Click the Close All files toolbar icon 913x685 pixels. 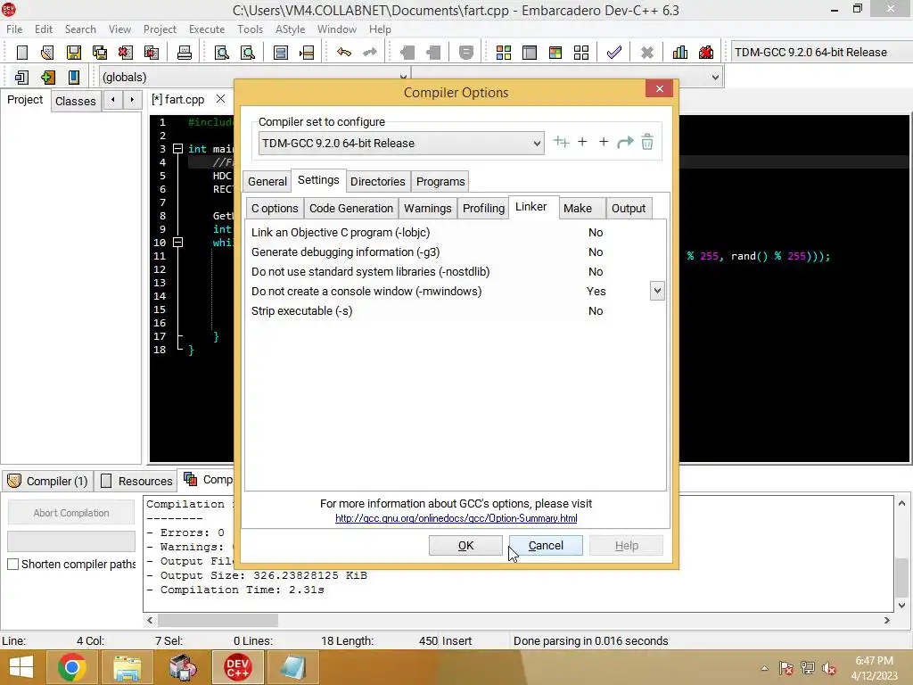tap(152, 53)
